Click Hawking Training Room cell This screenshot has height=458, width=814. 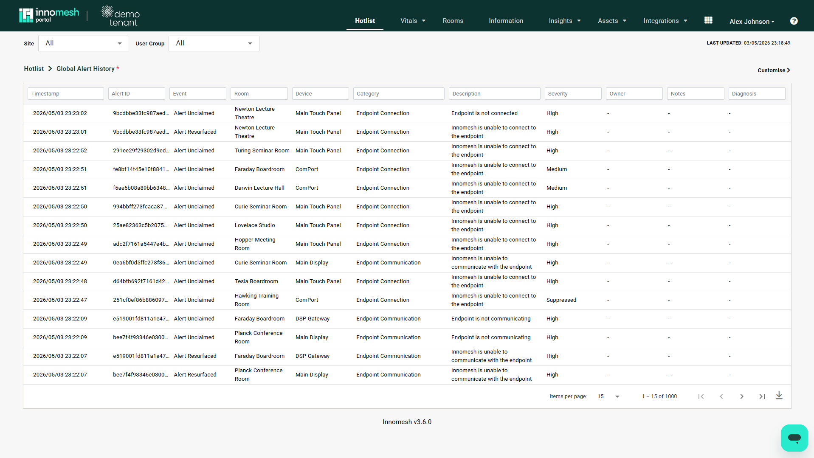pyautogui.click(x=256, y=300)
